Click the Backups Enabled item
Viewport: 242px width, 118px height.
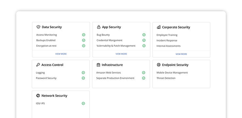[46, 40]
